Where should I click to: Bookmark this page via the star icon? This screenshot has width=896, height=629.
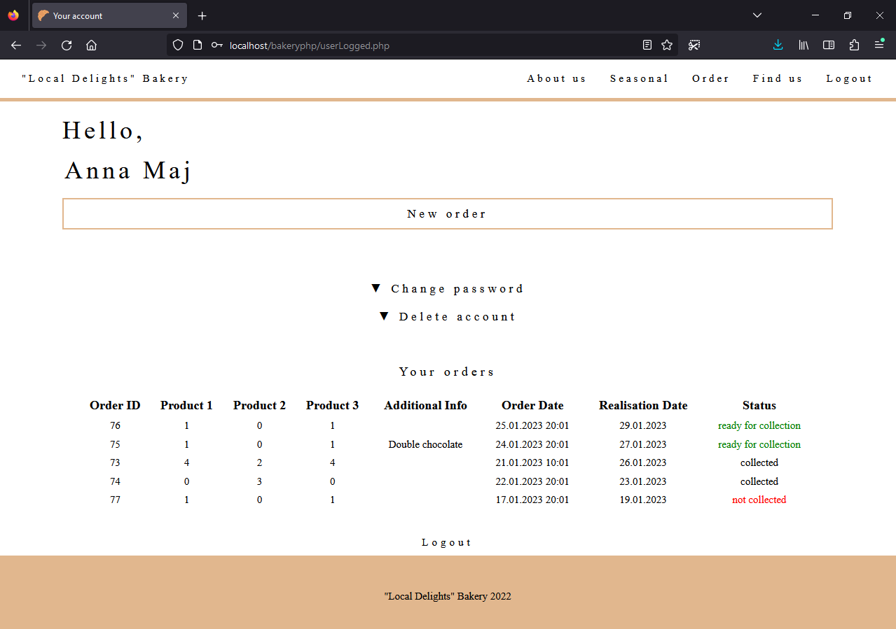666,45
